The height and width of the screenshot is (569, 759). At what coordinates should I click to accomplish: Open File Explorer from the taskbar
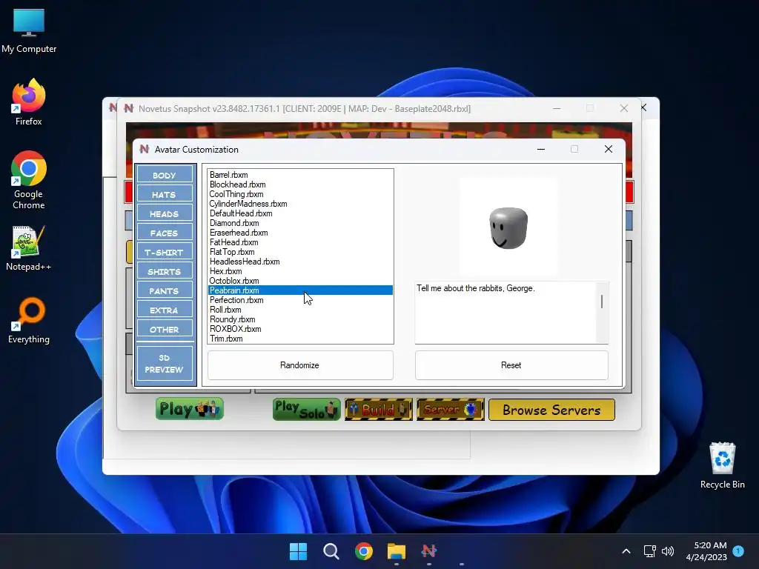pos(397,551)
